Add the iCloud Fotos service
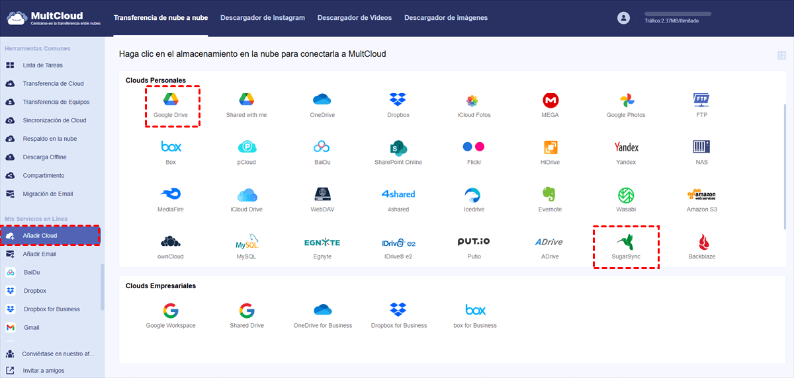 pos(472,106)
